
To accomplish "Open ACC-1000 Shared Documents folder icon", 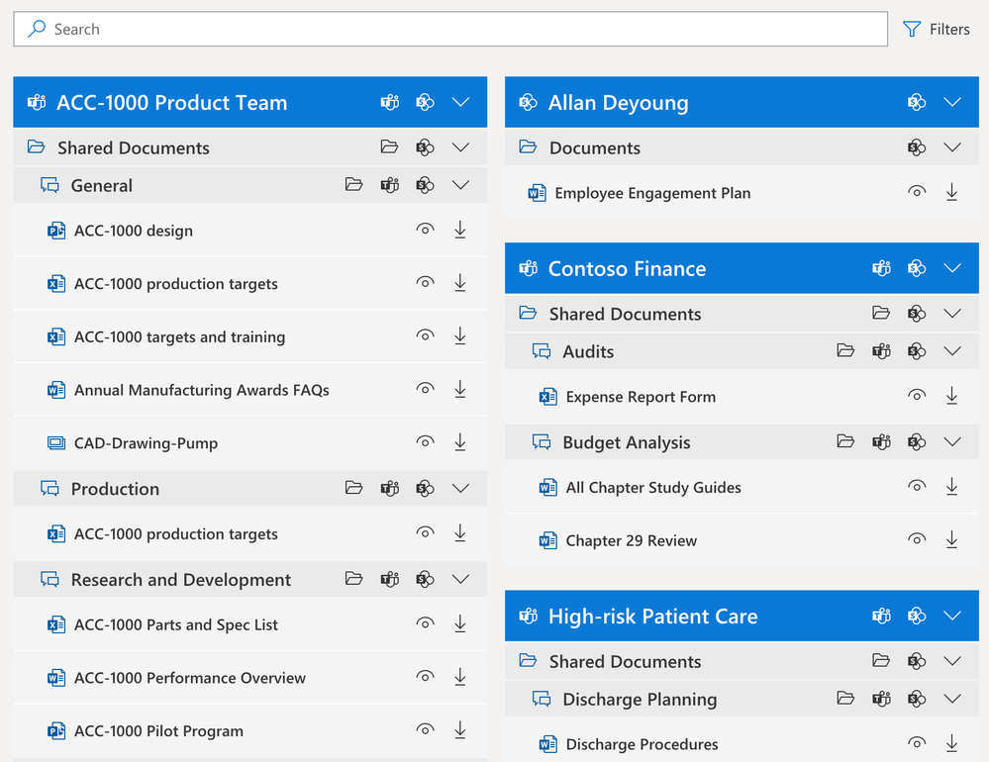I will click(x=389, y=146).
